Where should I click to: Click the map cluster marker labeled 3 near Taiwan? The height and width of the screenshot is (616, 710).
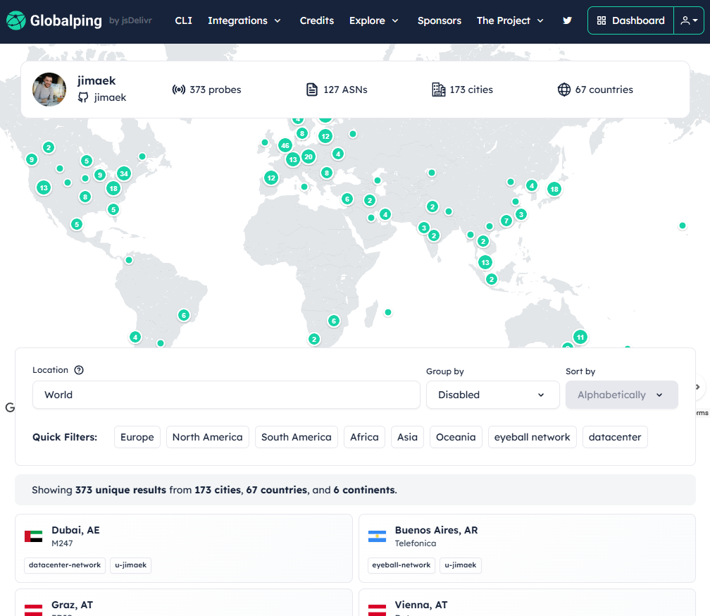click(521, 214)
